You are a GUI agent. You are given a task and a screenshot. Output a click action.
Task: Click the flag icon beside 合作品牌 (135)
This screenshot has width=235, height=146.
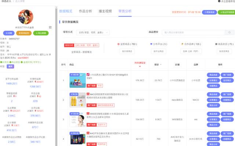(x=182, y=44)
